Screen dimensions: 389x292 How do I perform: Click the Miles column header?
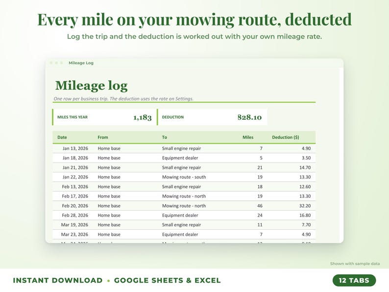pos(248,137)
